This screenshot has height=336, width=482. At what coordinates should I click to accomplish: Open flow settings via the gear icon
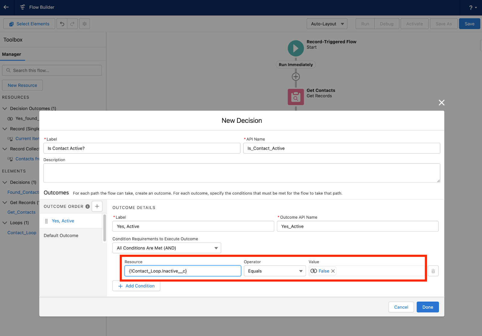[x=84, y=24]
